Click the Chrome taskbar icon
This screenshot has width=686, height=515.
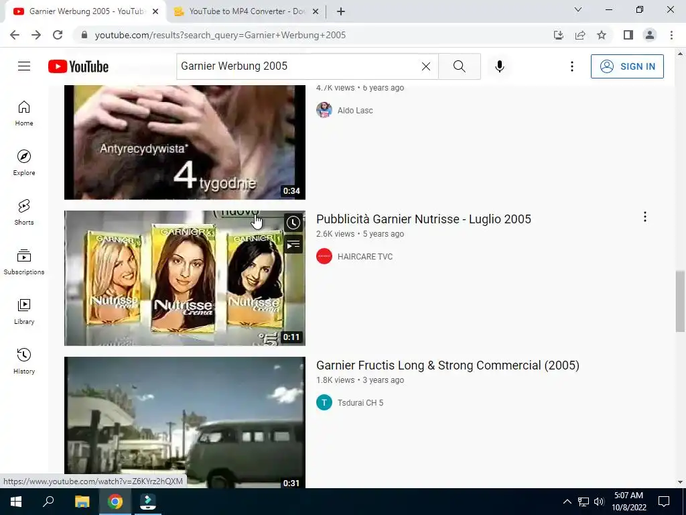[115, 502]
